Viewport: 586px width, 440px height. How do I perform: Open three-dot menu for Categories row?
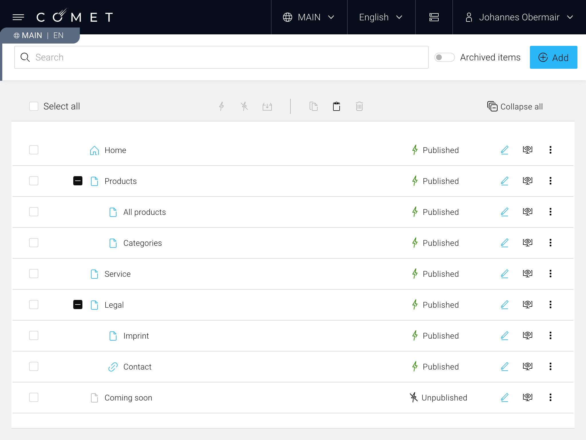pos(550,243)
